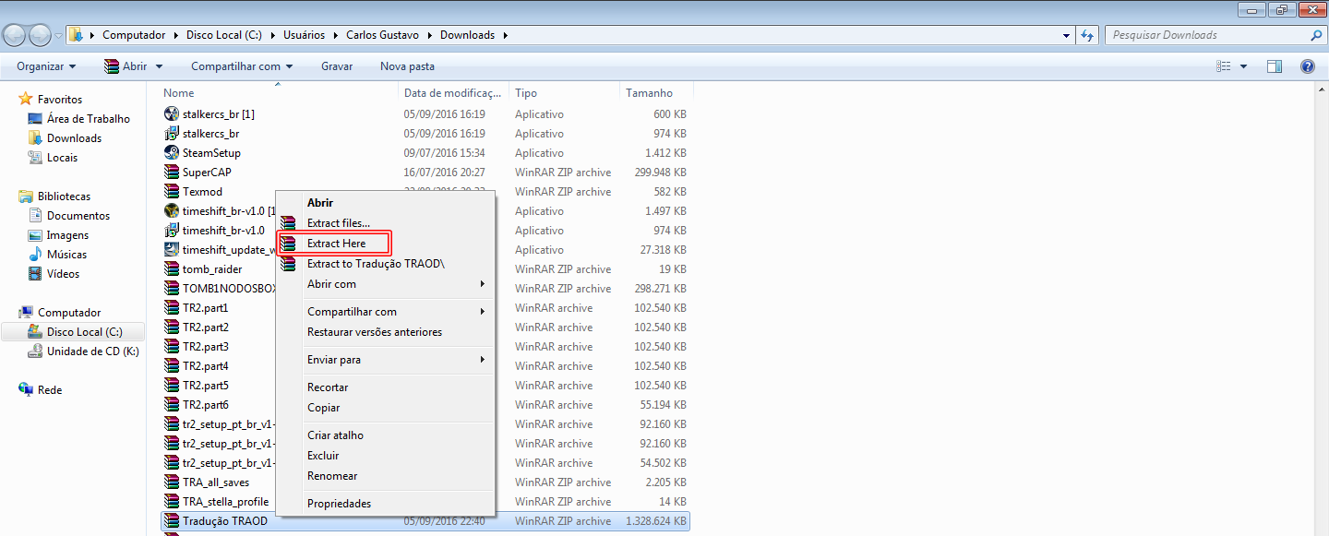This screenshot has width=1329, height=536.
Task: Sort by the Tipo column header
Action: [566, 93]
